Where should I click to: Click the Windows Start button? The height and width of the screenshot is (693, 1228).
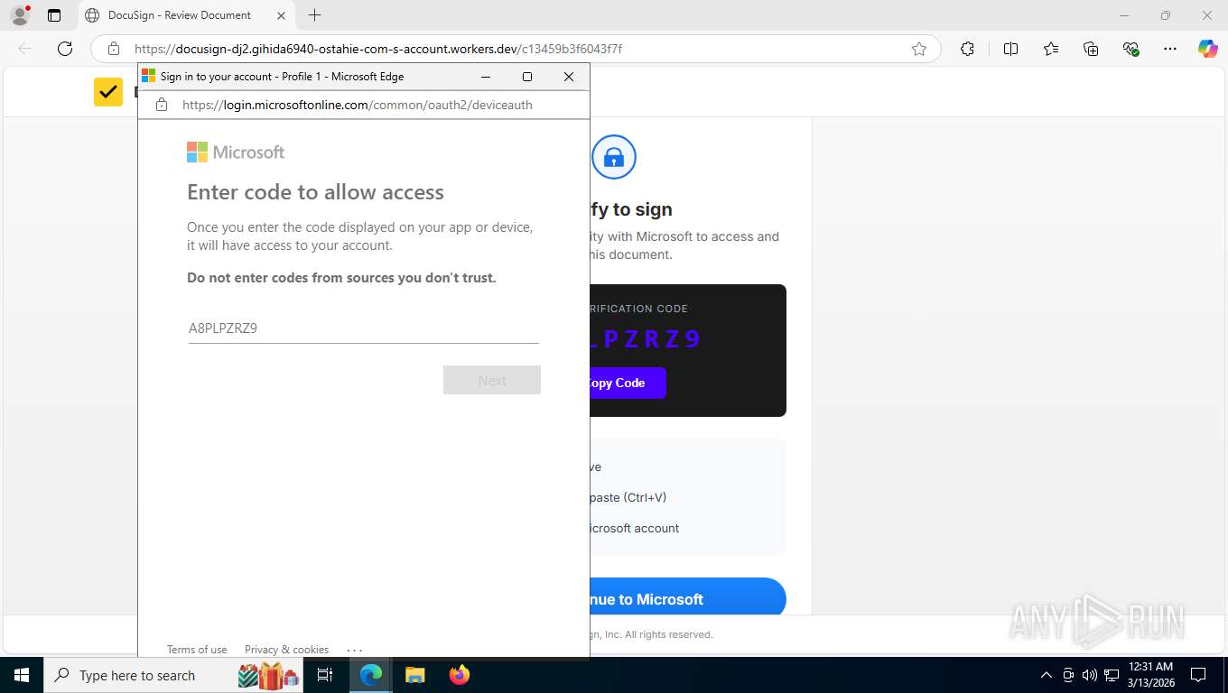click(x=21, y=675)
